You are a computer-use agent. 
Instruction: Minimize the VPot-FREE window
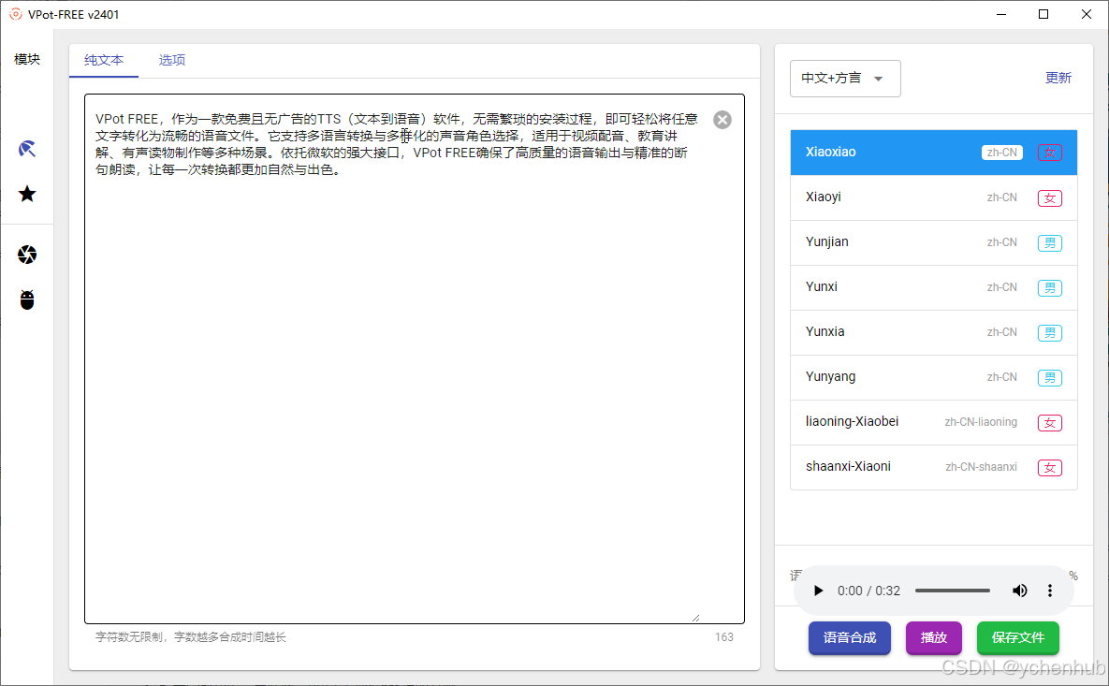(1000, 14)
